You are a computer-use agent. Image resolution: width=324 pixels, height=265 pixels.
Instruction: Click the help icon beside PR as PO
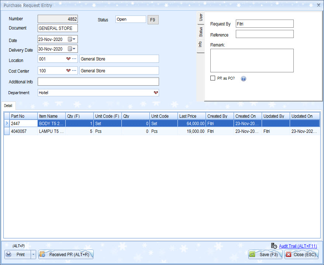coord(243,79)
